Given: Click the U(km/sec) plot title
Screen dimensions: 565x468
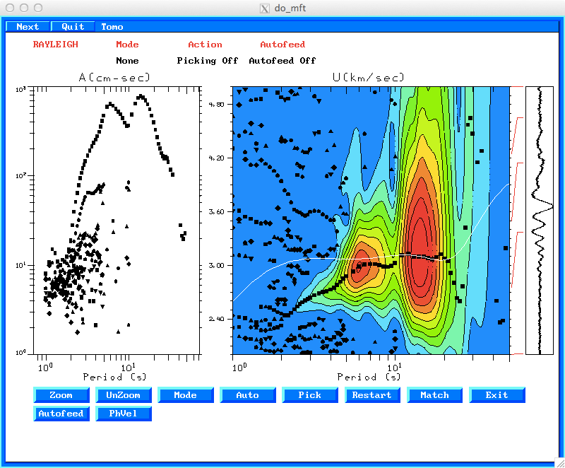Looking at the screenshot, I should [369, 77].
